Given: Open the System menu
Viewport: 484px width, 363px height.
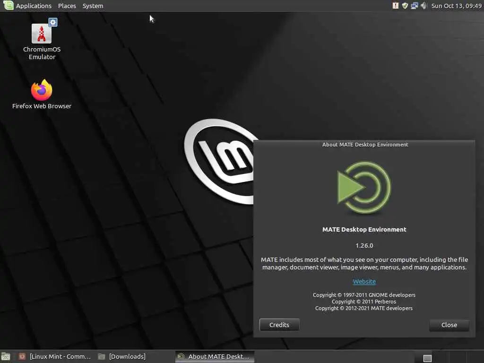Looking at the screenshot, I should point(93,6).
